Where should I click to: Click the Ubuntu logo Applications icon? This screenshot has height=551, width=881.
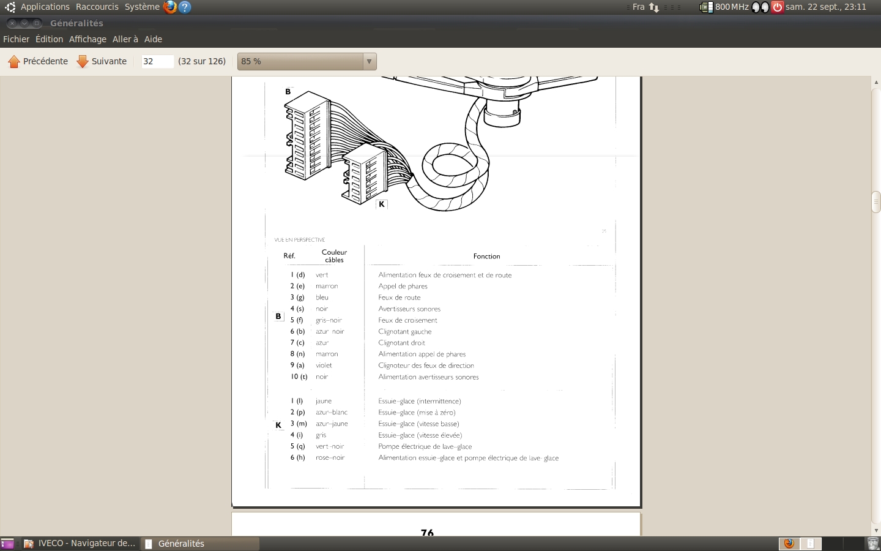tap(10, 7)
